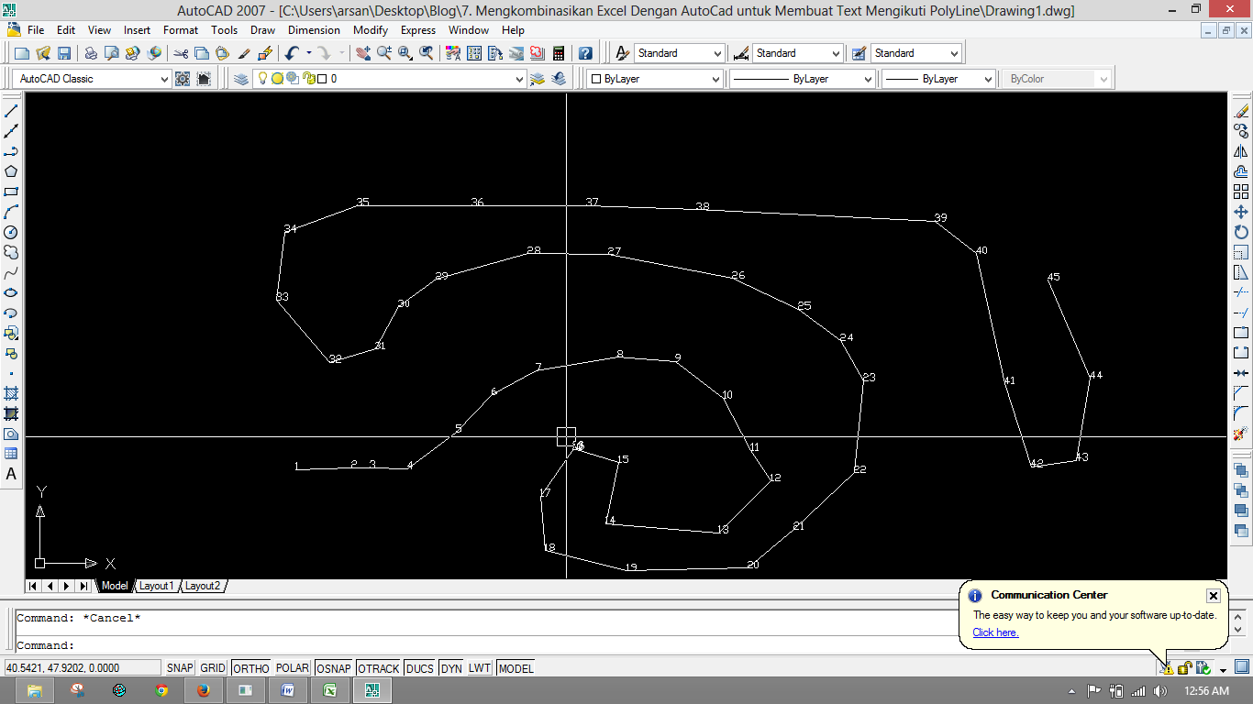
Task: Click the Mirror modify tool
Action: pyautogui.click(x=1241, y=151)
